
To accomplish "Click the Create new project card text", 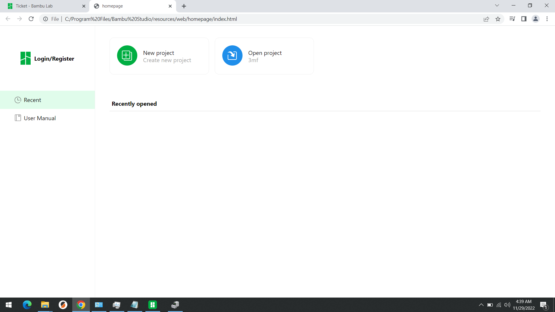I will pyautogui.click(x=167, y=60).
